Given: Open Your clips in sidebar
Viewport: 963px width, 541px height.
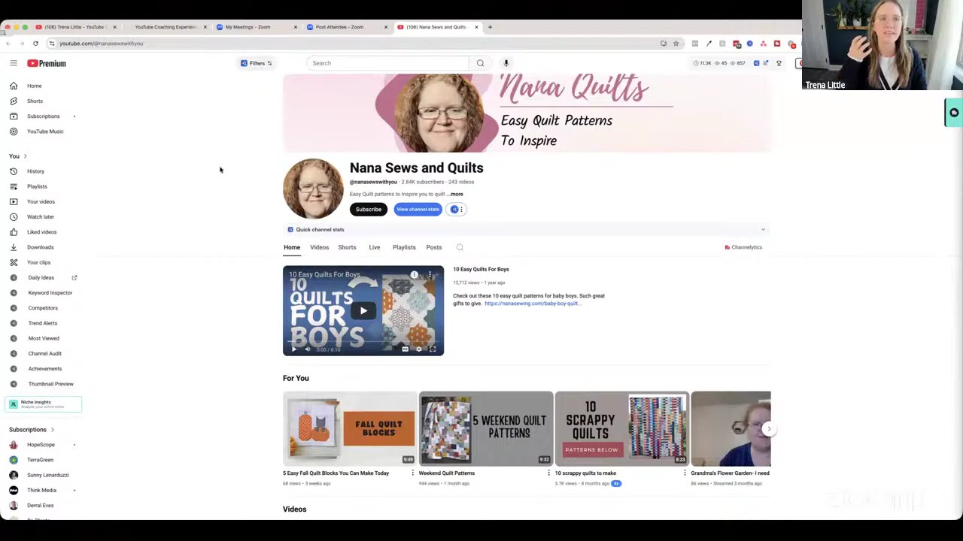Looking at the screenshot, I should click(x=38, y=262).
